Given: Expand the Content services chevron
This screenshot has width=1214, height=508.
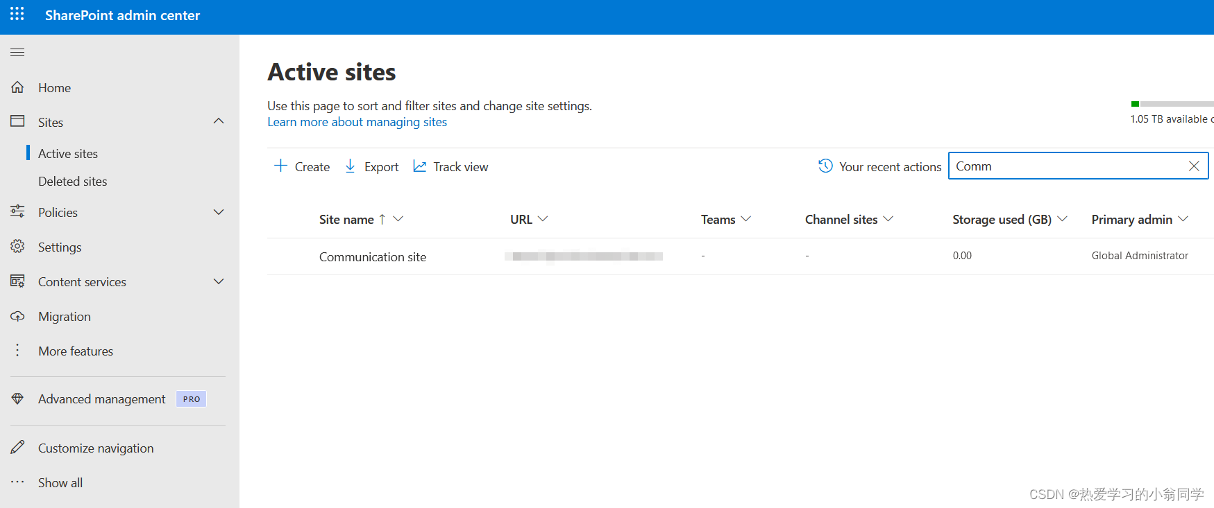Looking at the screenshot, I should (219, 281).
